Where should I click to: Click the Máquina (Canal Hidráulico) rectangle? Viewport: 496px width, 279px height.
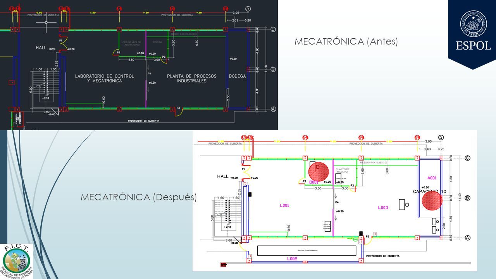307,250
